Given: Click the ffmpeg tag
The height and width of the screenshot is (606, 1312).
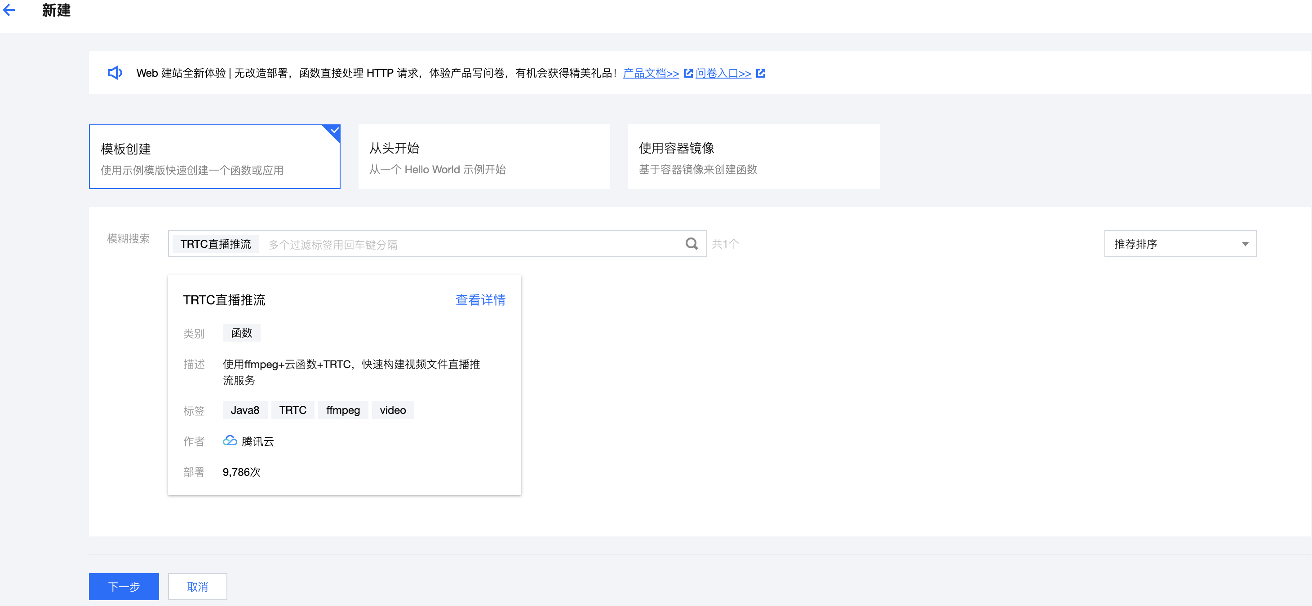Looking at the screenshot, I should click(x=343, y=410).
